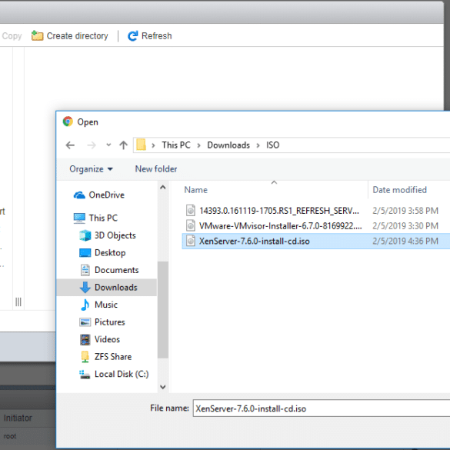Click the 3D Objects cube icon
The width and height of the screenshot is (450, 450).
[x=85, y=235]
